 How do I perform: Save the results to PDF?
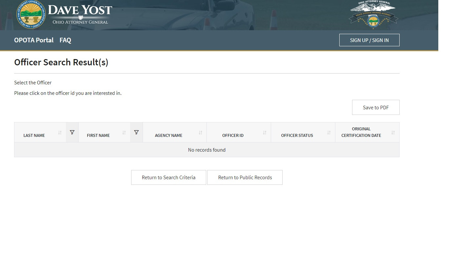pyautogui.click(x=376, y=107)
